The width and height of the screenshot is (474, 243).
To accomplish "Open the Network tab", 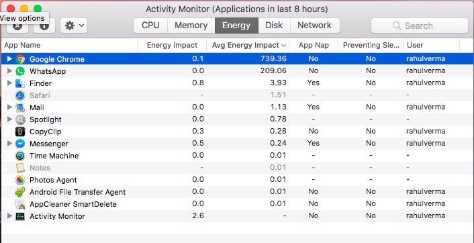I will pyautogui.click(x=315, y=26).
